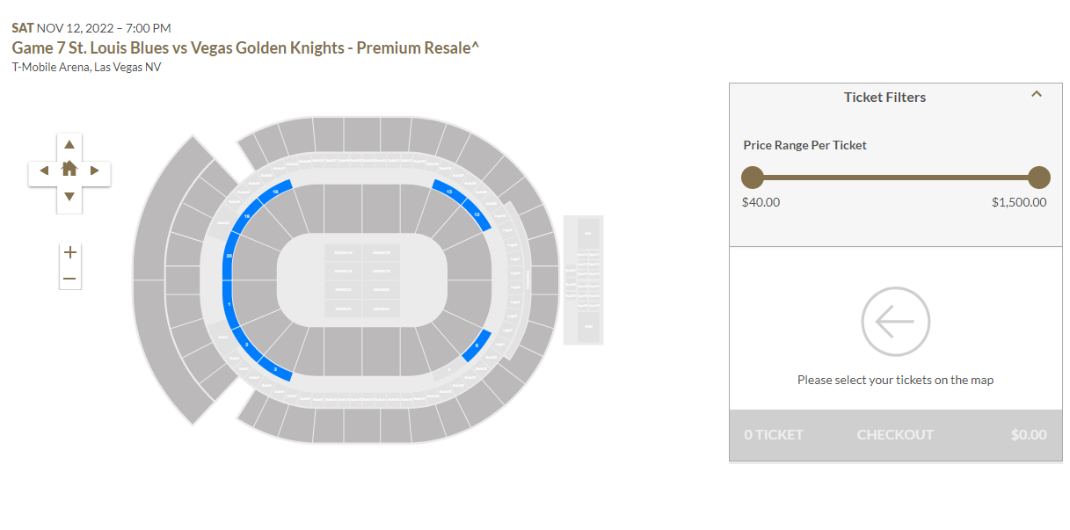Pick blue section 12 on map
The width and height of the screenshot is (1070, 530).
point(477,215)
